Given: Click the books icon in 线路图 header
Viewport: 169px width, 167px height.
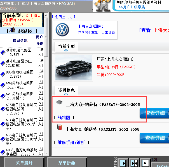Looking at the screenshot, I should click(12, 30).
